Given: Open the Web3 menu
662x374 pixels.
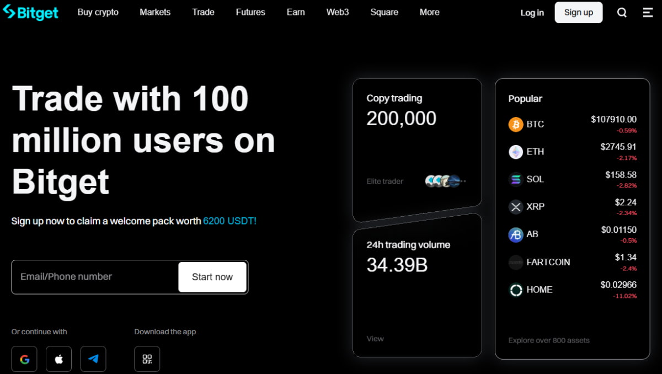Looking at the screenshot, I should pyautogui.click(x=338, y=12).
